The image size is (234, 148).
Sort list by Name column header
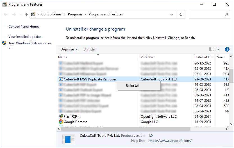pyautogui.click(x=98, y=57)
